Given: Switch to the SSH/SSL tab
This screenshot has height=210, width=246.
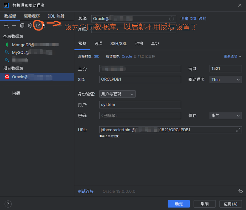Looking at the screenshot, I should tap(119, 44).
